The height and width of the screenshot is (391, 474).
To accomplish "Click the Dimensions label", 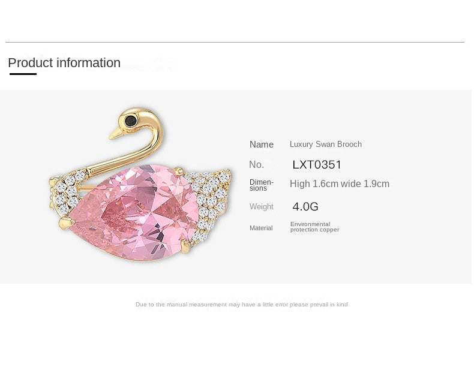I will pyautogui.click(x=262, y=185).
